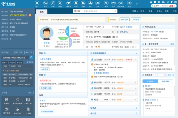Click the 业务受理 button
178x118 pixels.
(x=45, y=69)
